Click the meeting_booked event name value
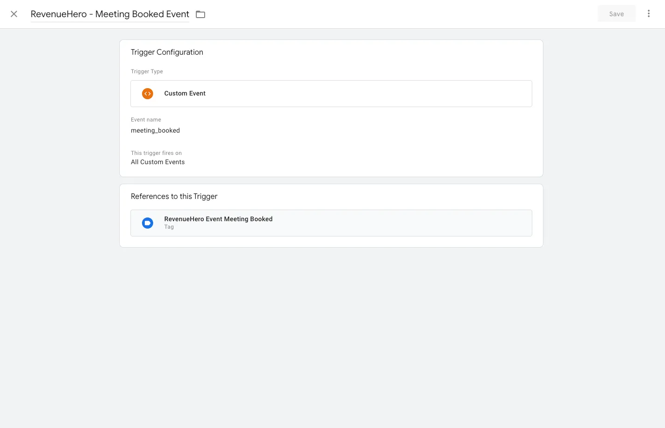The height and width of the screenshot is (428, 665). tap(155, 131)
